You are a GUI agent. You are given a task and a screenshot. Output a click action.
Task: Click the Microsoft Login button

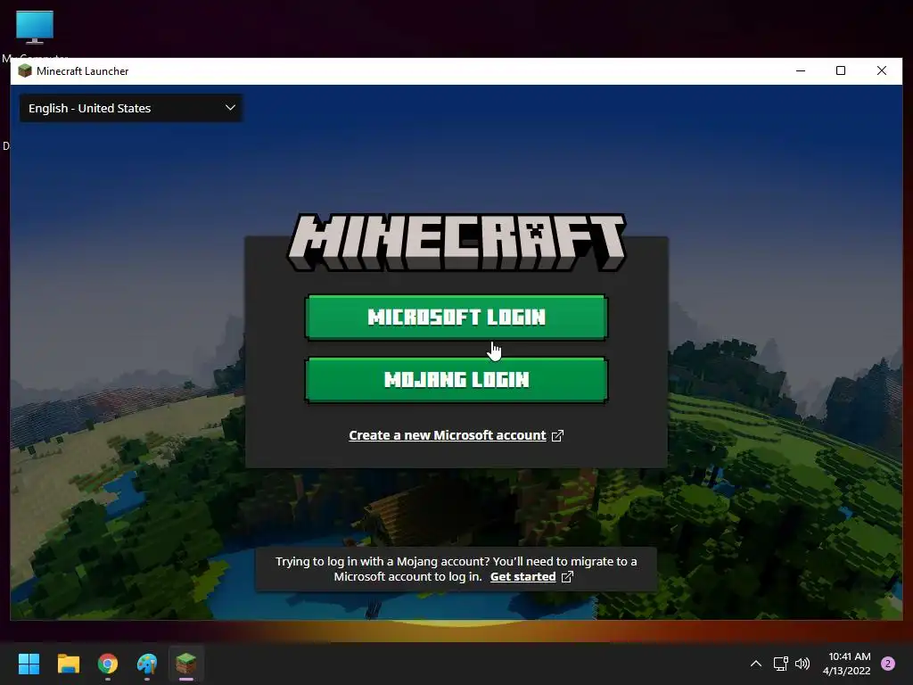456,317
